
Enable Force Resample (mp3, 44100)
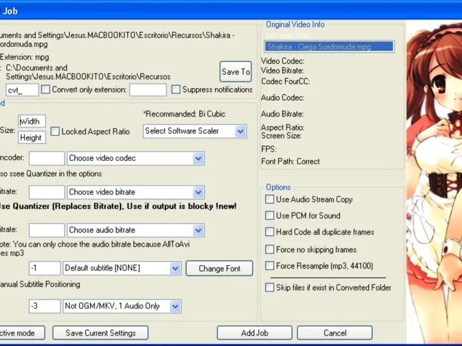269,266
